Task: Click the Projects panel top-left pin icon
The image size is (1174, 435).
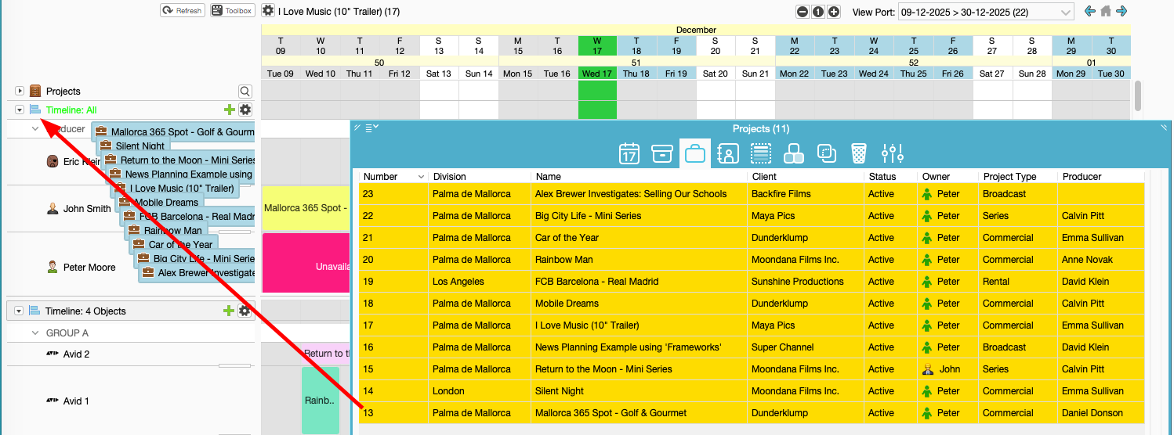Action: click(357, 127)
